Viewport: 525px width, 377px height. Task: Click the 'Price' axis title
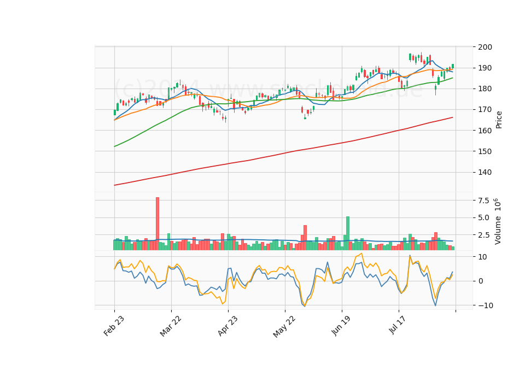point(499,120)
